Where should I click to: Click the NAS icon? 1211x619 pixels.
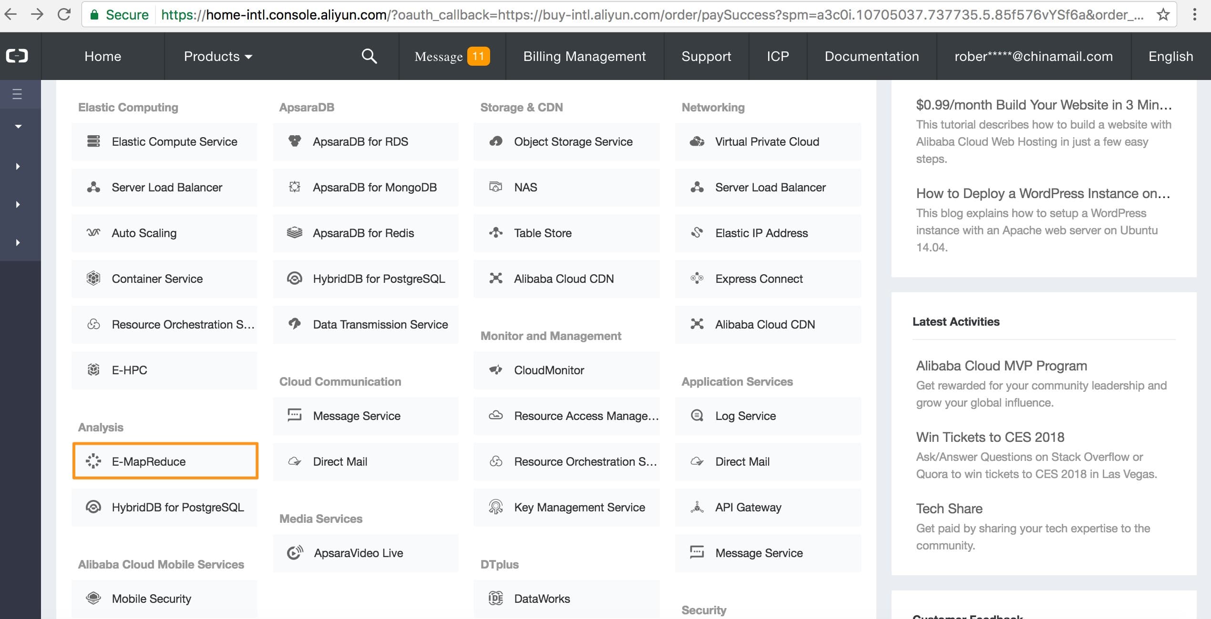pos(496,187)
